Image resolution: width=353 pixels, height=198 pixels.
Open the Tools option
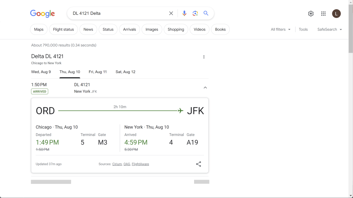tap(303, 30)
